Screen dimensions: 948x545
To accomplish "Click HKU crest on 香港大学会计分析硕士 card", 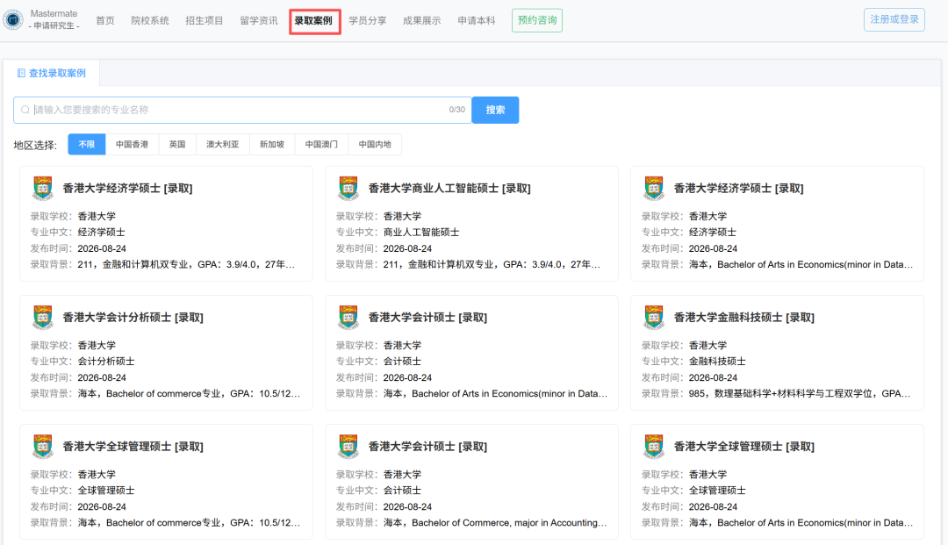I will (x=42, y=318).
